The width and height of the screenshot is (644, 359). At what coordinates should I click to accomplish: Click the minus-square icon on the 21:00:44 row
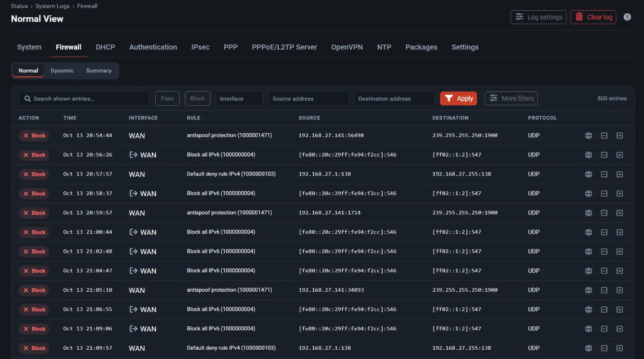coord(604,232)
